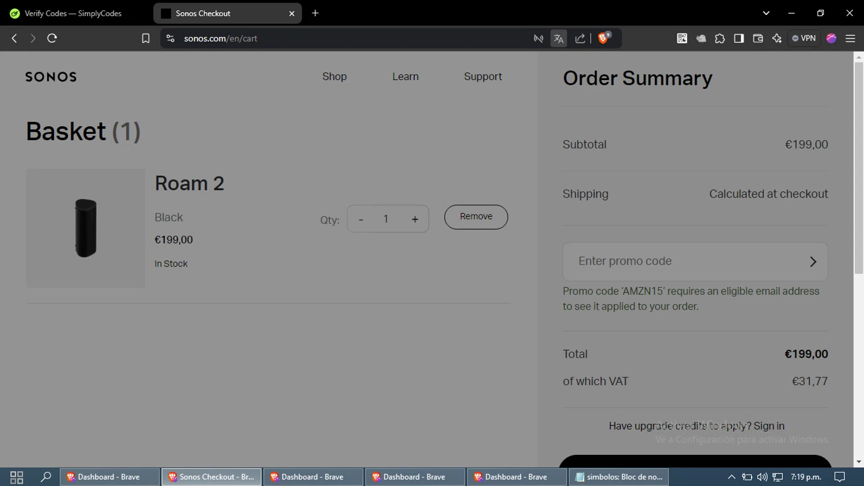Click the crossed-out icon beside translate
The image size is (864, 486).
pos(538,39)
